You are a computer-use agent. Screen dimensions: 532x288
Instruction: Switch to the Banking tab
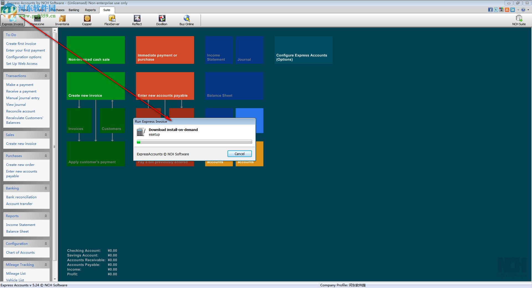pos(74,10)
